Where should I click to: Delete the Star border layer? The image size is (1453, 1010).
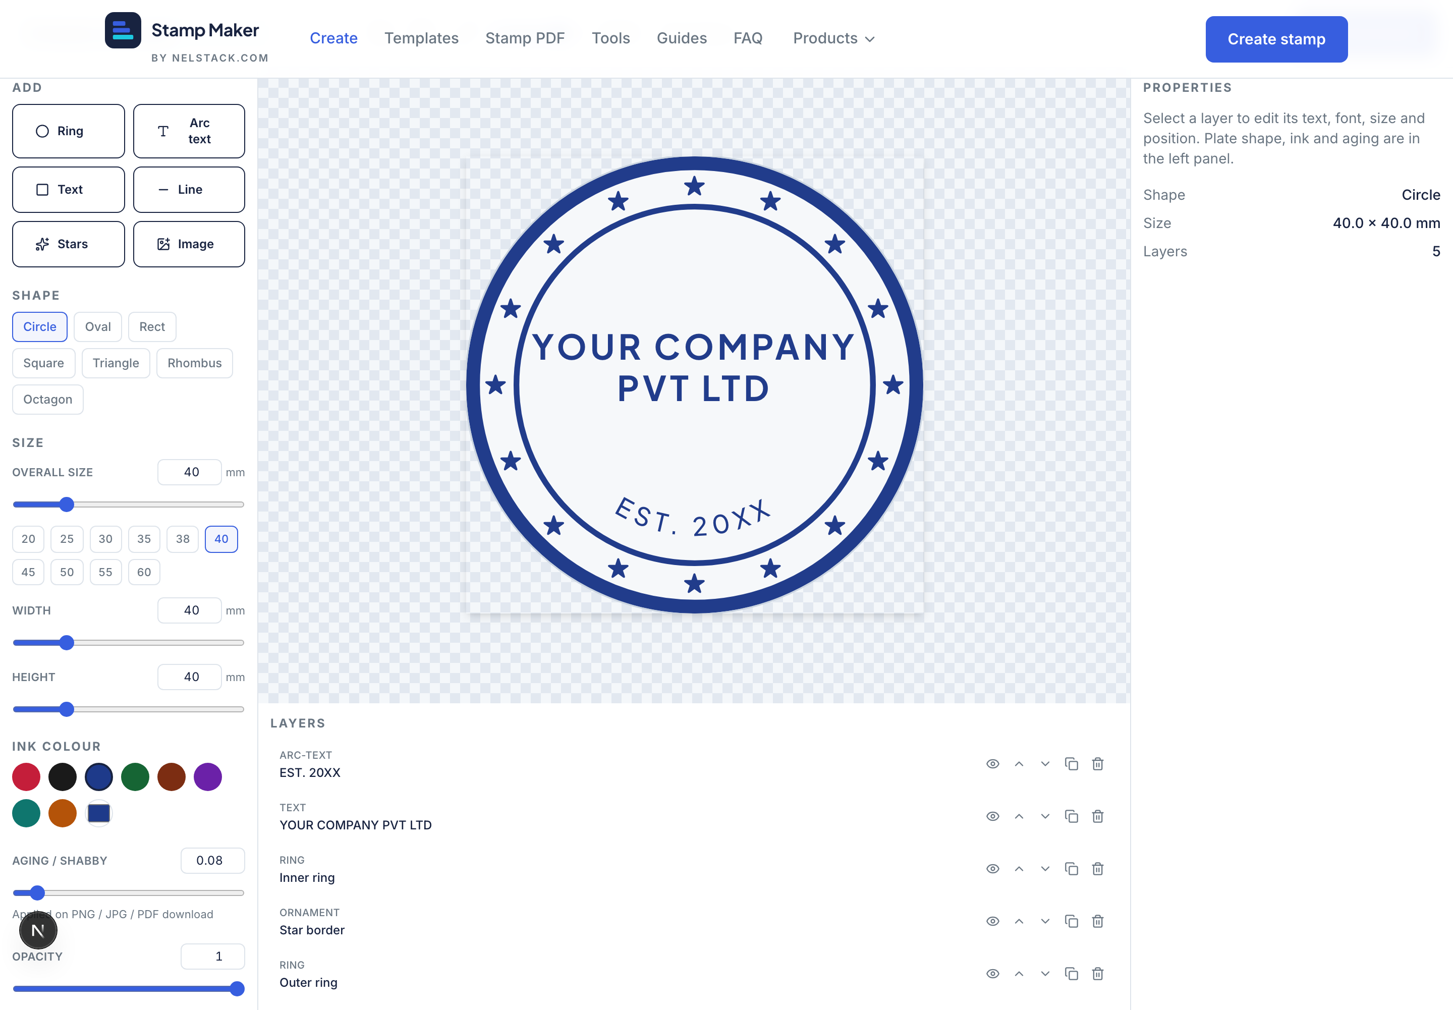coord(1097,921)
